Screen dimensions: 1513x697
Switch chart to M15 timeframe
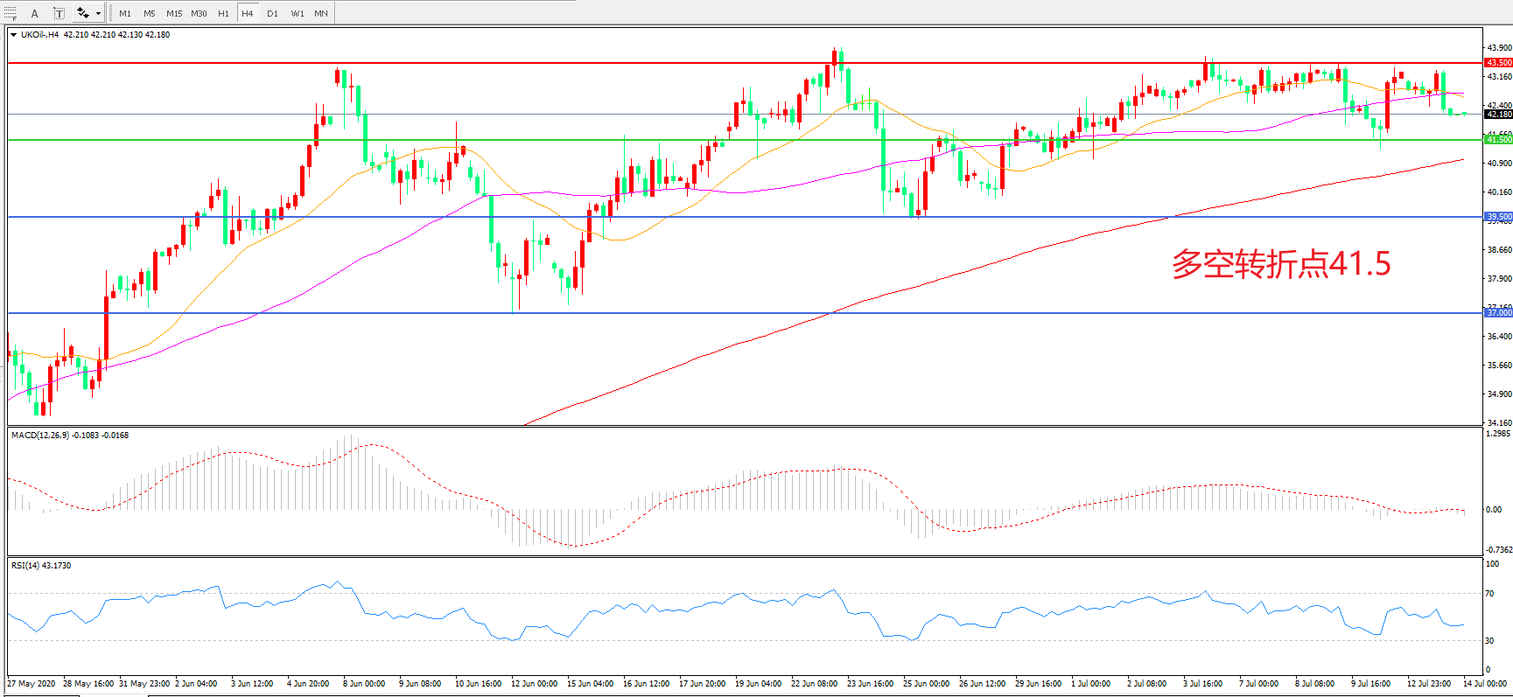click(x=174, y=13)
